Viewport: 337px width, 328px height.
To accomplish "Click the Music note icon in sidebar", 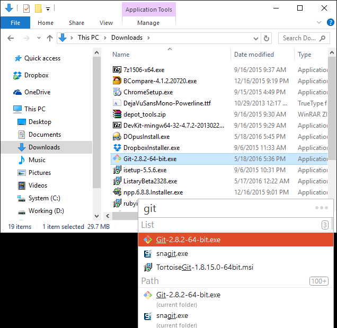I will tap(22, 160).
